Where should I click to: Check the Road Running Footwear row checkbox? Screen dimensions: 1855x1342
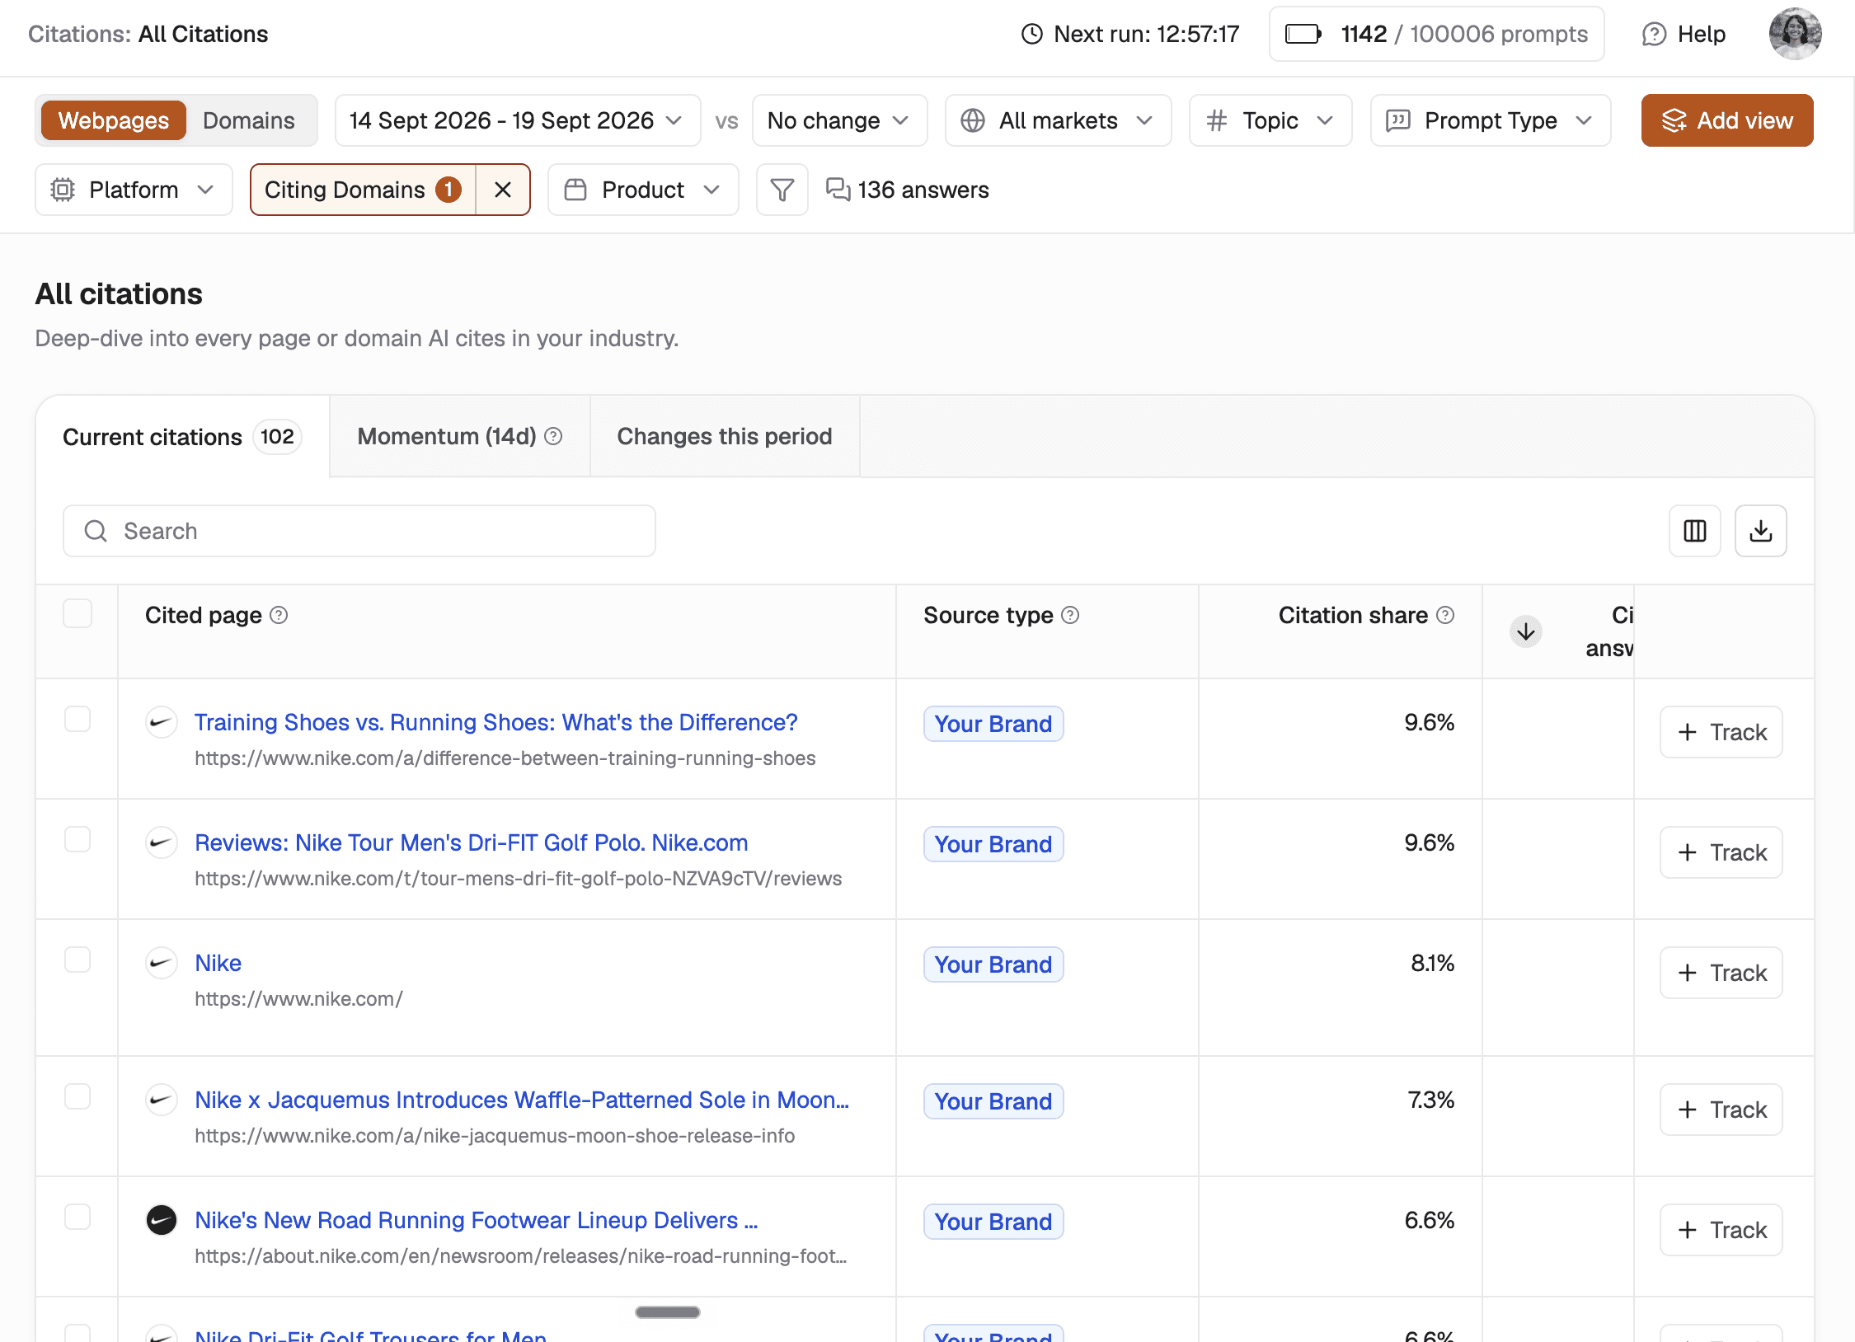click(x=77, y=1217)
